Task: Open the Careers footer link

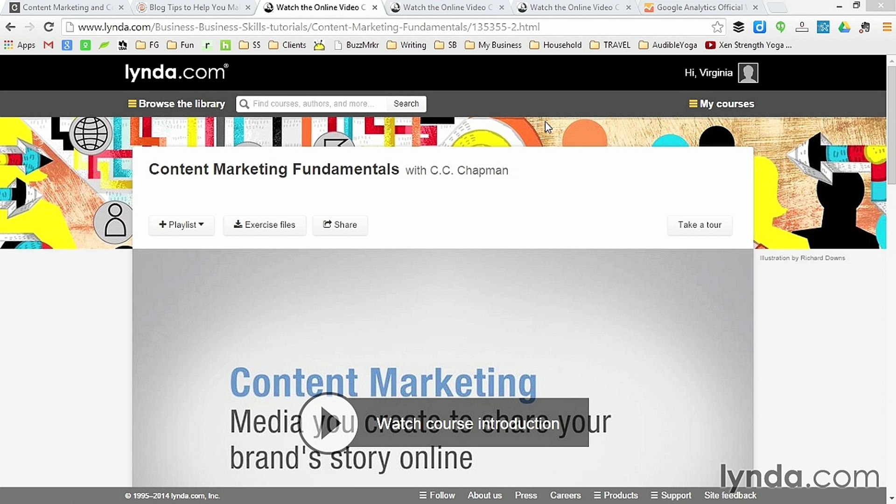Action: coord(565,495)
